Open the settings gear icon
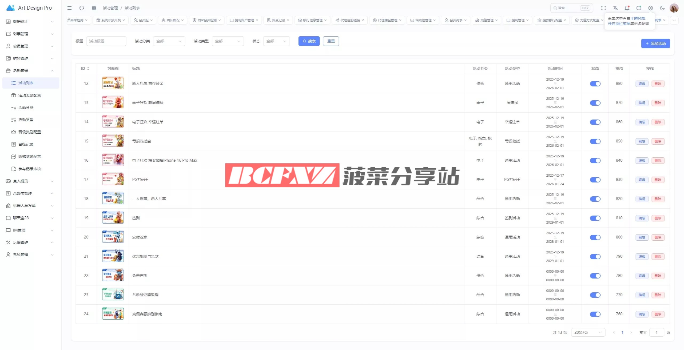The width and height of the screenshot is (684, 350). click(x=651, y=8)
